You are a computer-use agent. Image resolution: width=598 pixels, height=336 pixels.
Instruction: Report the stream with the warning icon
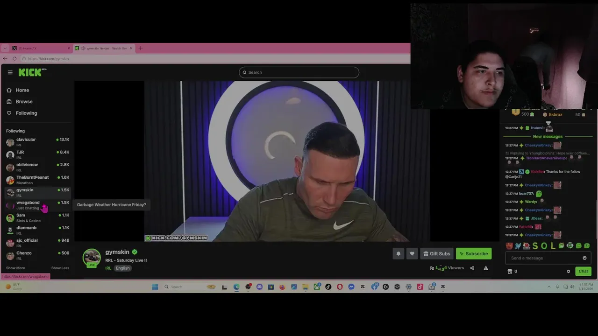coord(486,268)
